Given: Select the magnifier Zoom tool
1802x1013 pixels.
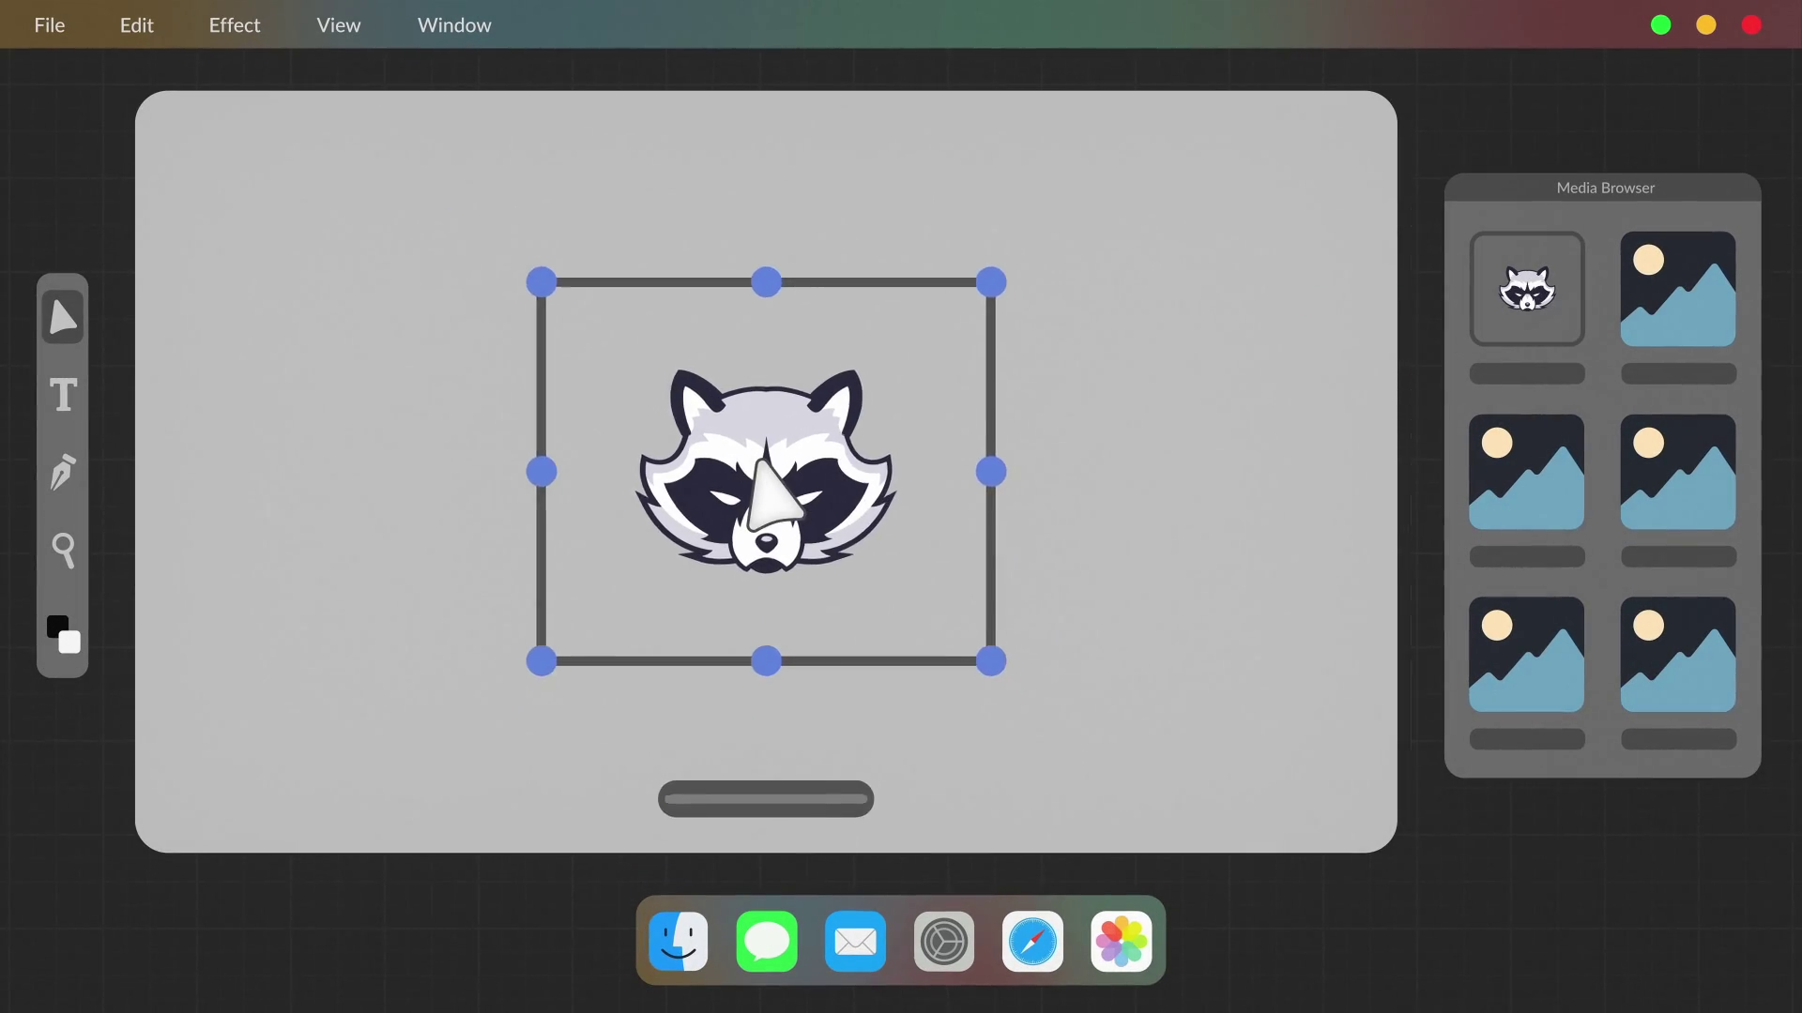Looking at the screenshot, I should point(63,551).
